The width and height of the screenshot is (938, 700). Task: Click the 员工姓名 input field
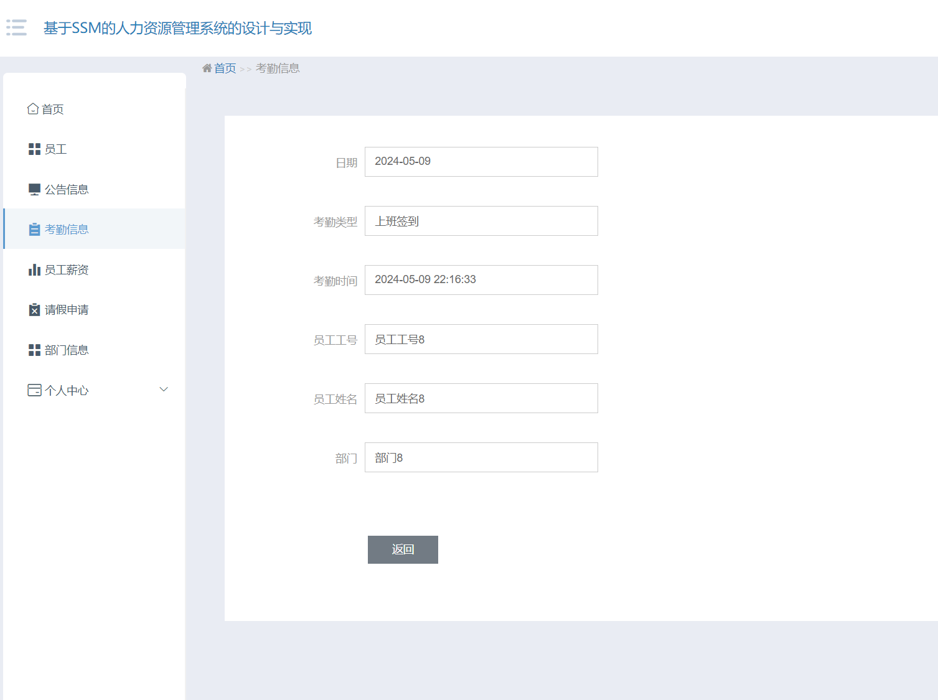click(x=481, y=398)
